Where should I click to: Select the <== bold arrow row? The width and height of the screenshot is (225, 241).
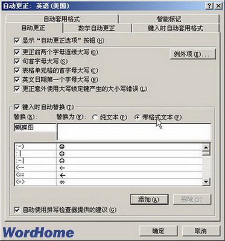(x=109, y=175)
